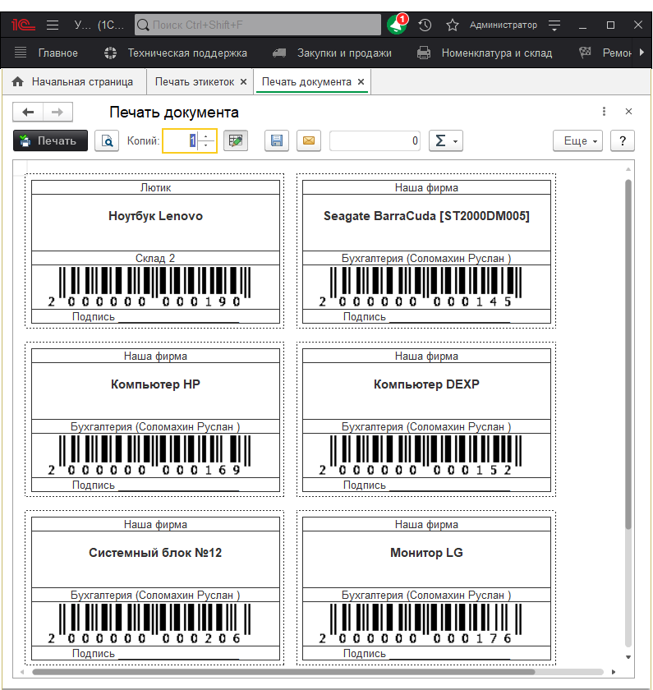Open print preview with the magnifier icon
The width and height of the screenshot is (653, 690).
107,140
